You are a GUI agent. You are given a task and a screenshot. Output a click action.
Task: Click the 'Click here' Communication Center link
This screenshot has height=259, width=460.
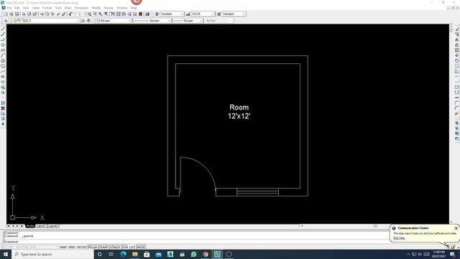tap(399, 238)
